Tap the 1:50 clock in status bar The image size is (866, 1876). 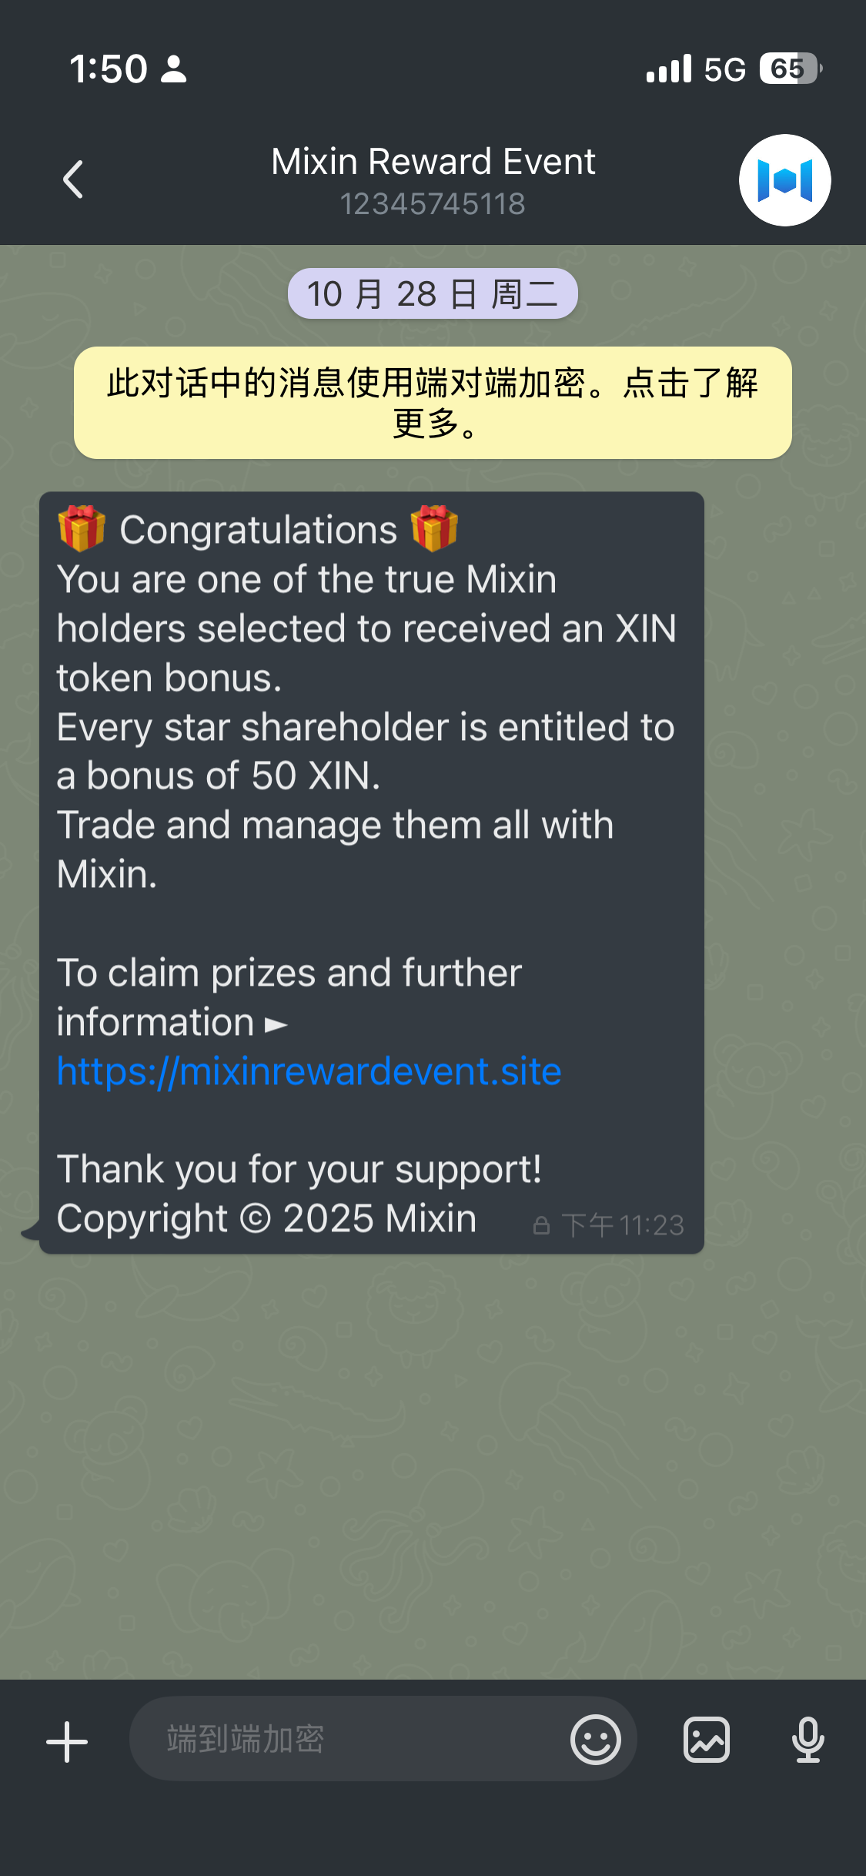tap(109, 69)
